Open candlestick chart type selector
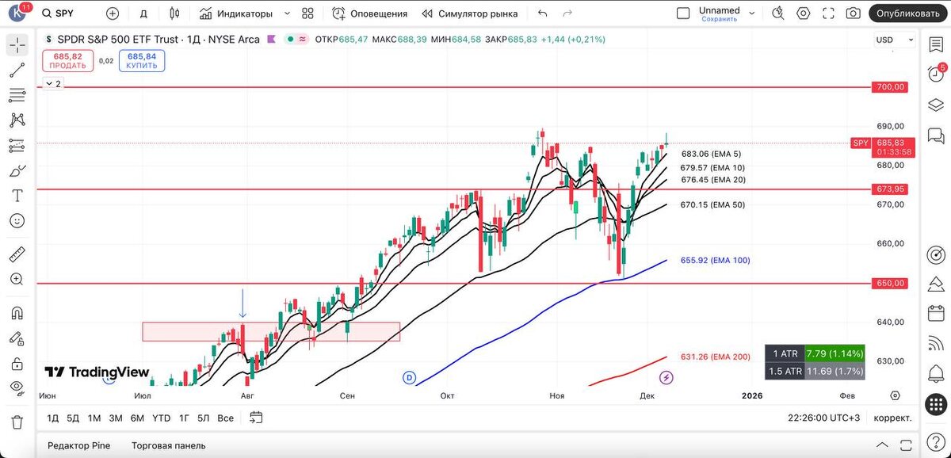This screenshot has height=458, width=951. click(x=175, y=13)
